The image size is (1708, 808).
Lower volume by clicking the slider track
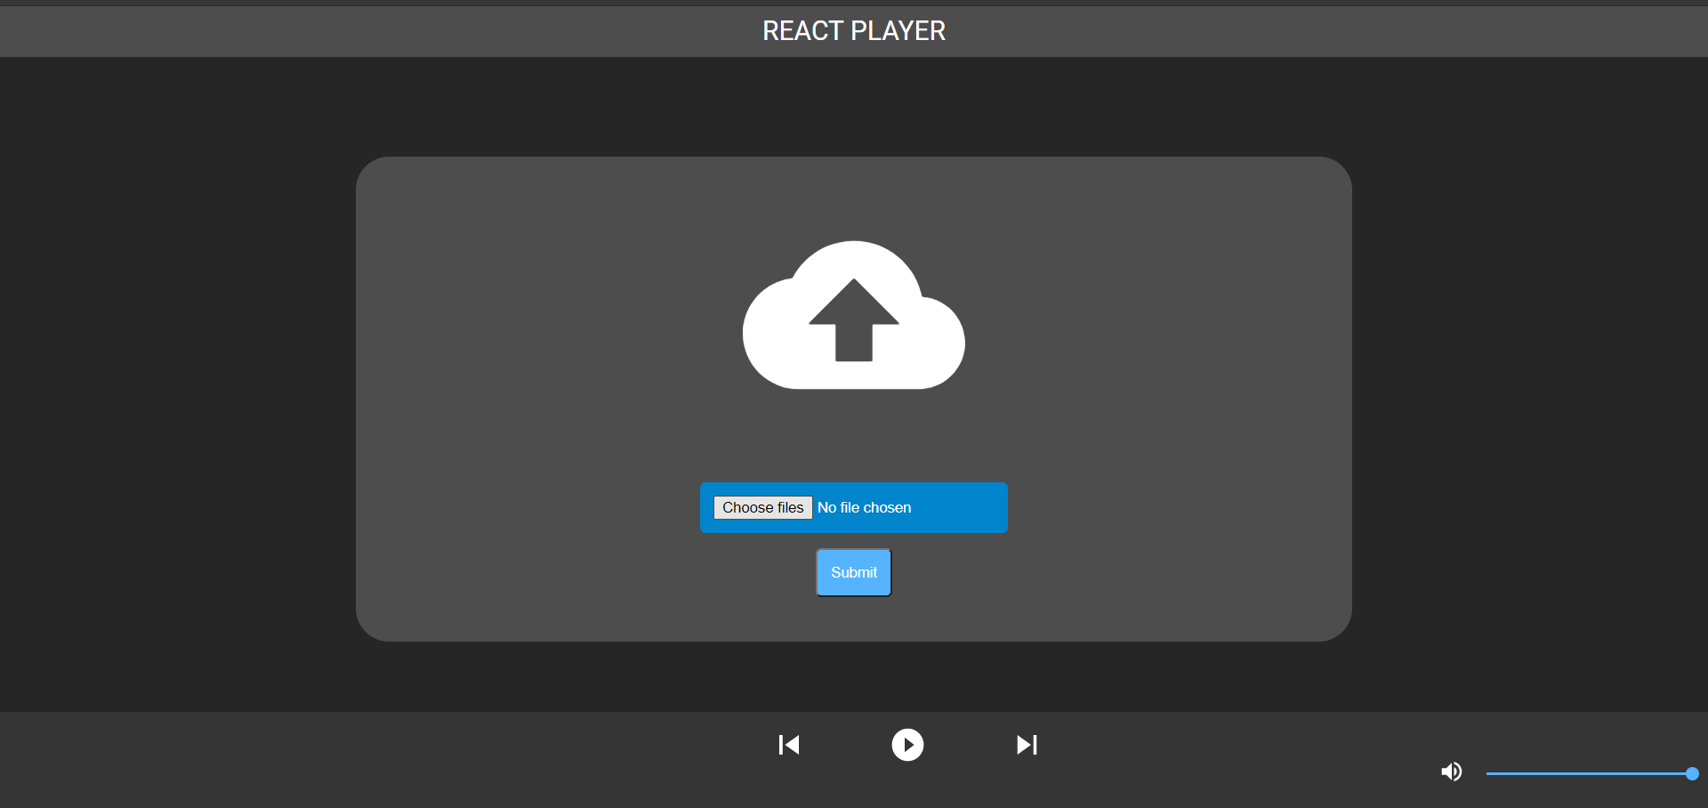click(1557, 774)
